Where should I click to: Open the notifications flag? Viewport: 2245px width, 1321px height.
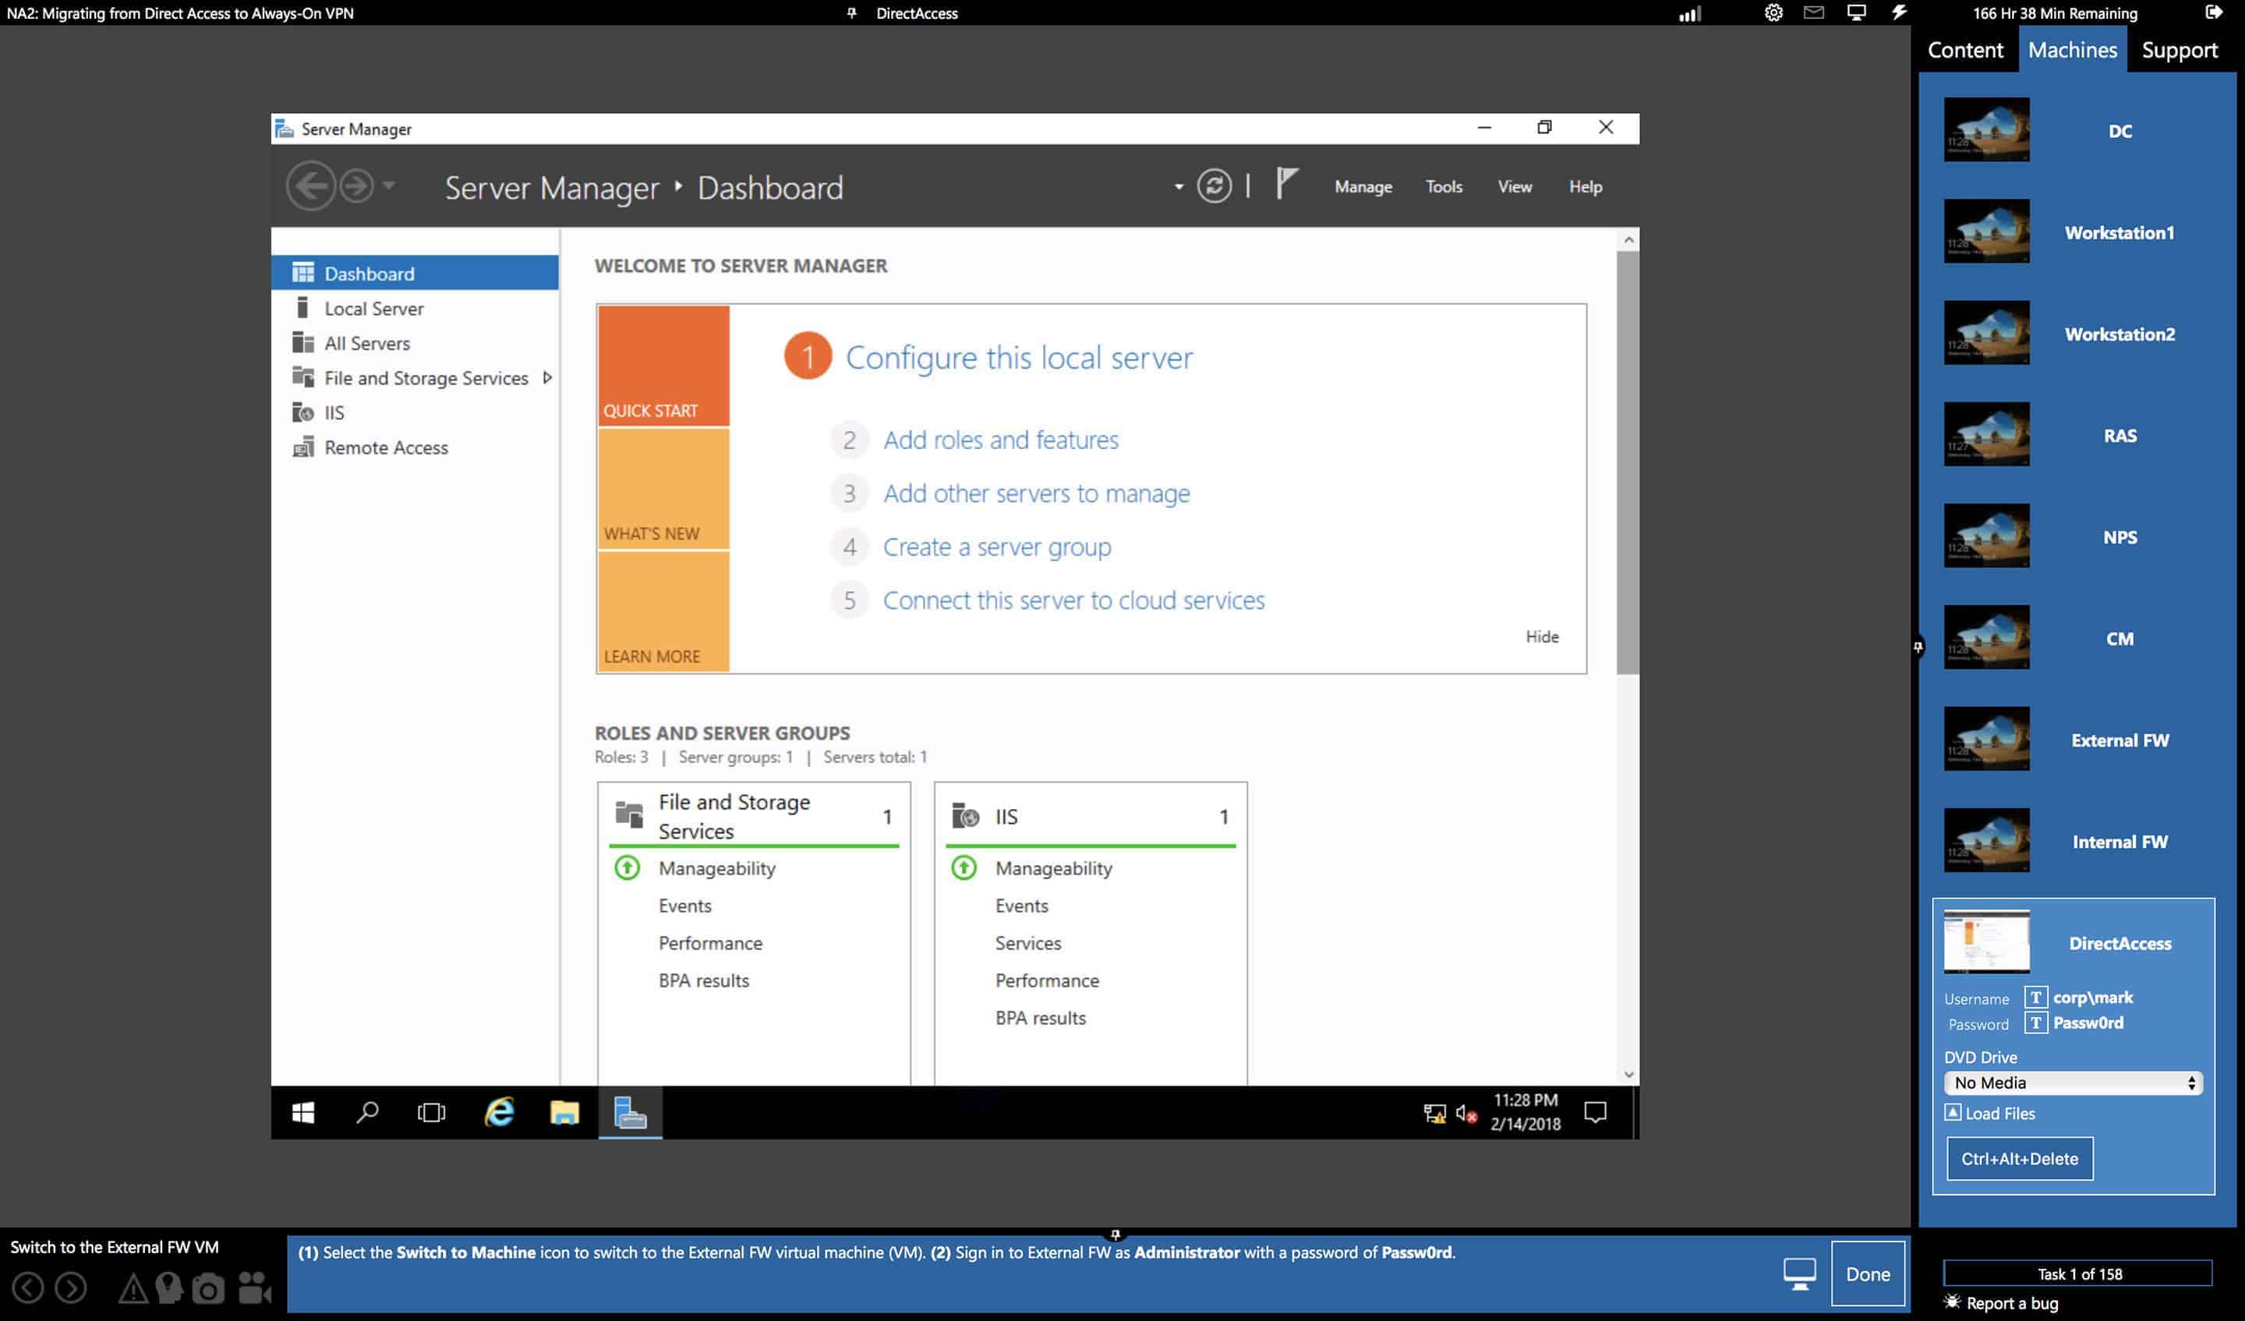1285,185
